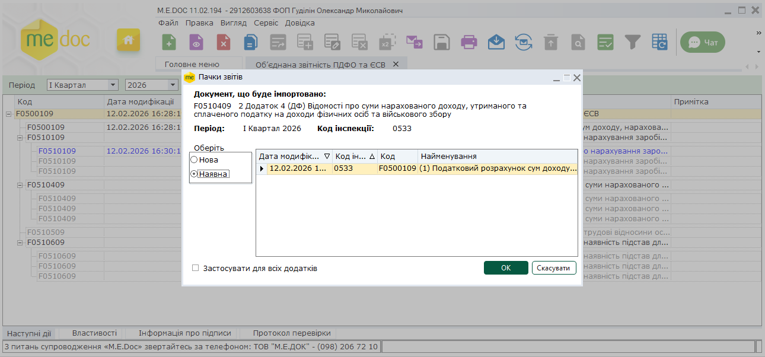The height and width of the screenshot is (357, 765).
Task: Select the Нова radio option
Action: click(x=194, y=160)
